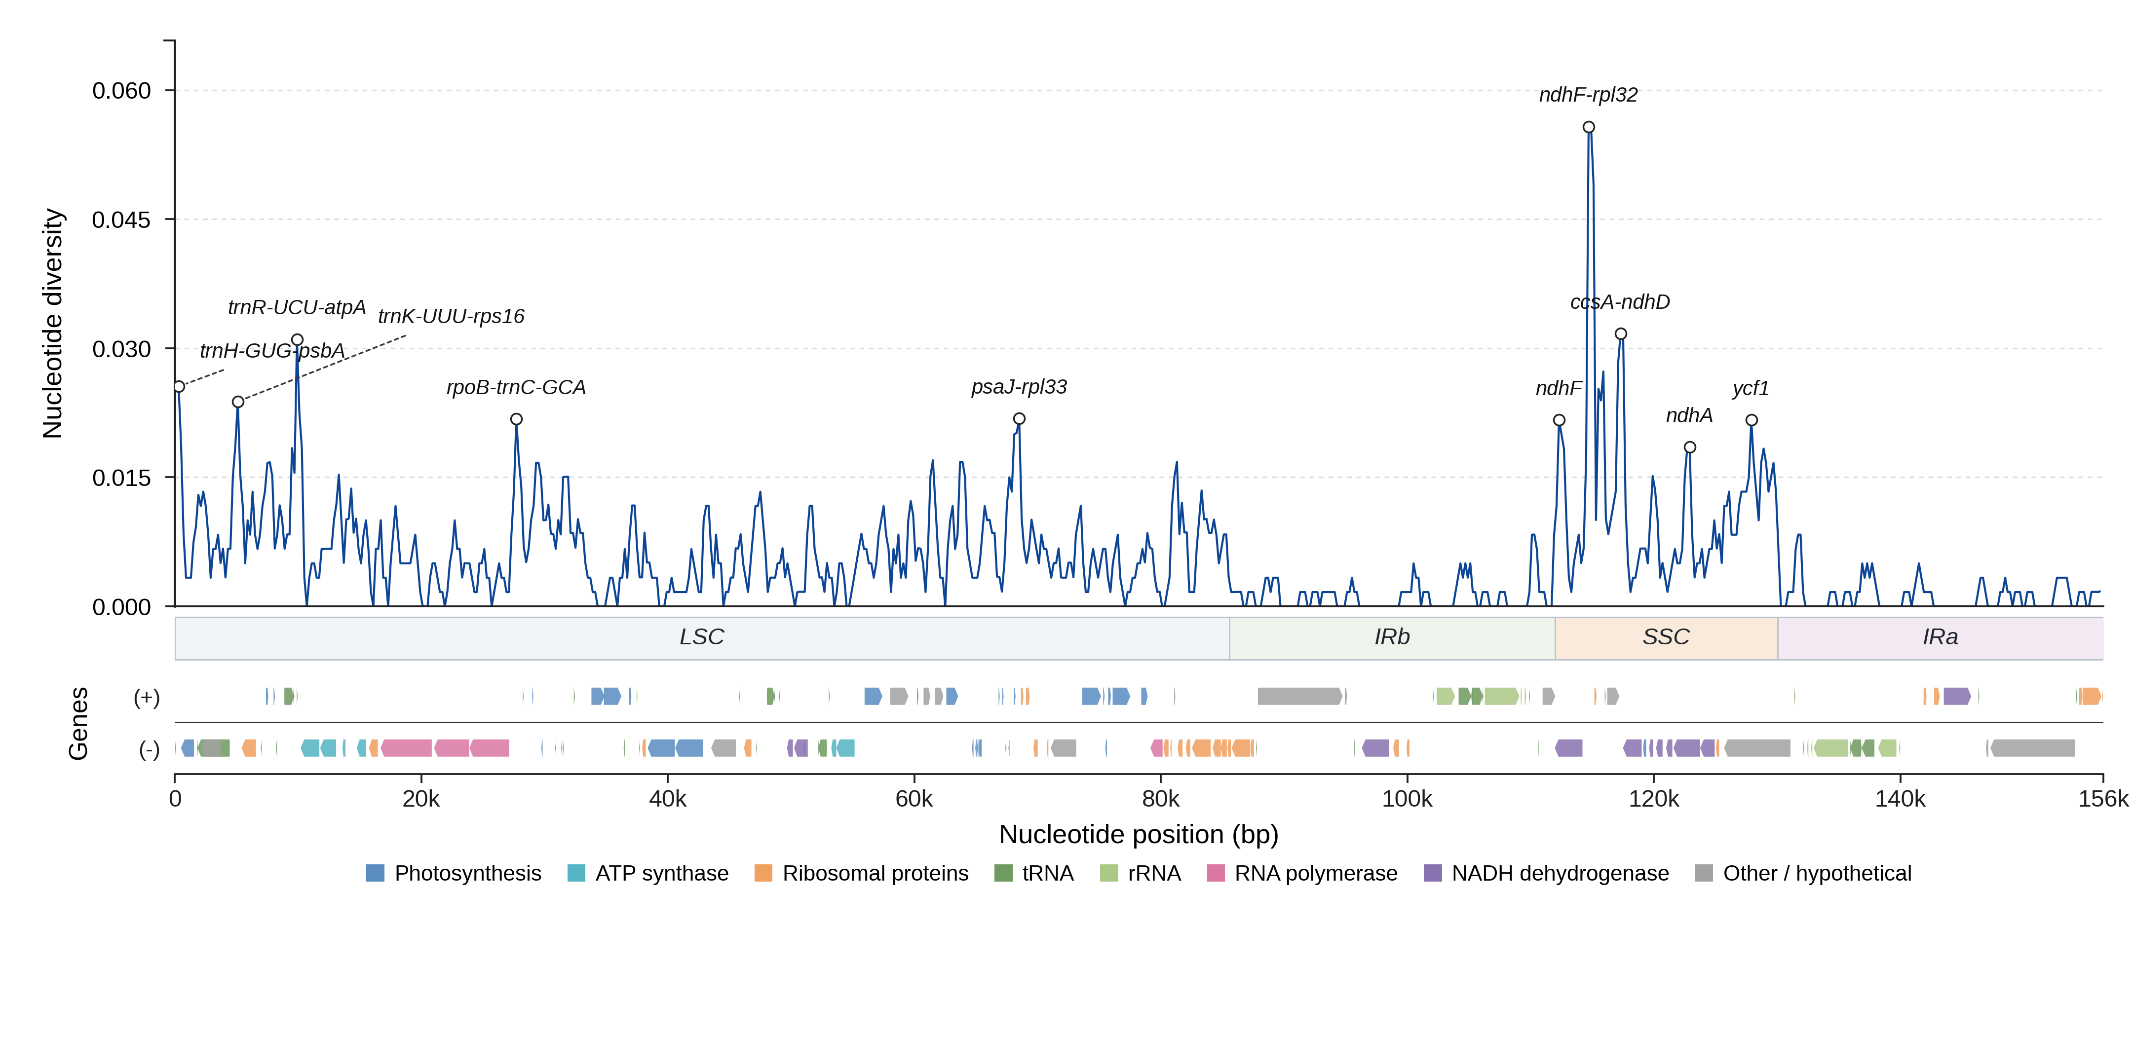The height and width of the screenshot is (1037, 2133).
Task: Click the trnR-UCU-atpA peak marker circle
Action: 297,340
